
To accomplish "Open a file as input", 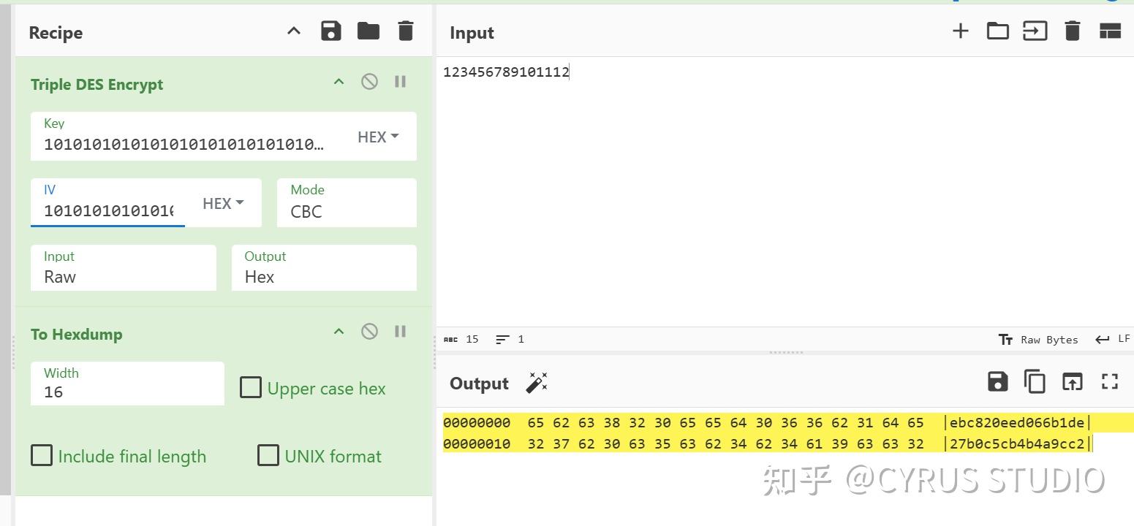I will pos(997,31).
